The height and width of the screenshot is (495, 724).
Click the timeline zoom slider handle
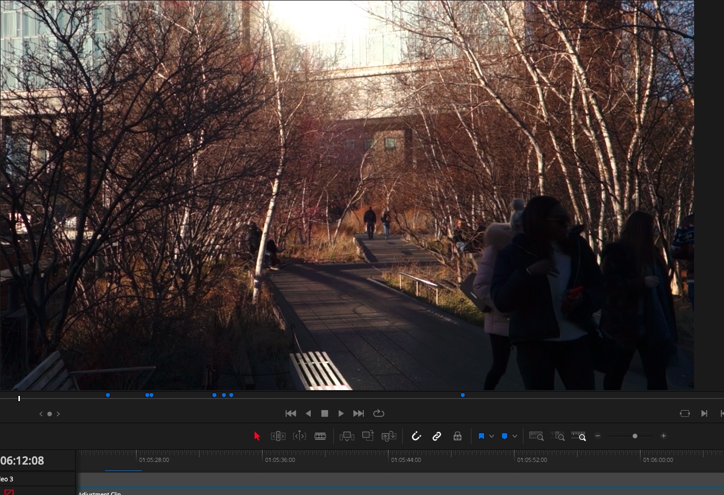coord(635,436)
